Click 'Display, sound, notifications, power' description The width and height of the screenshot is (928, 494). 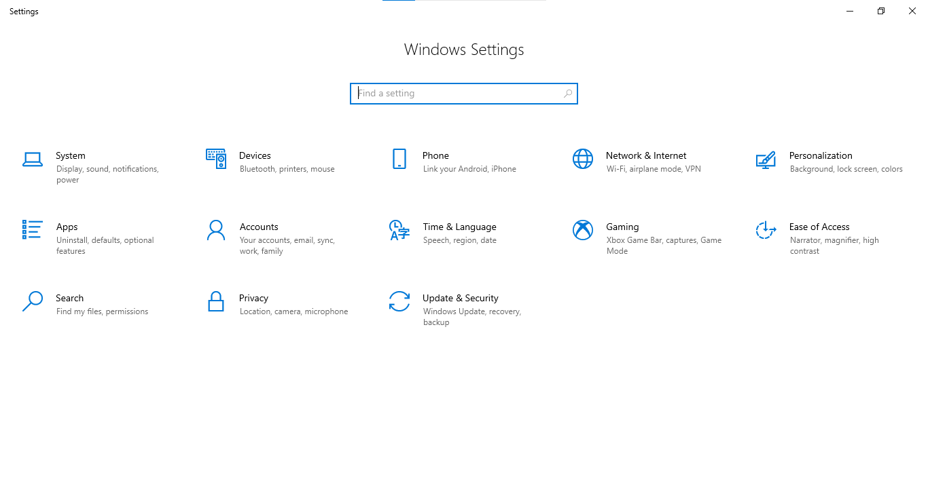(x=107, y=174)
